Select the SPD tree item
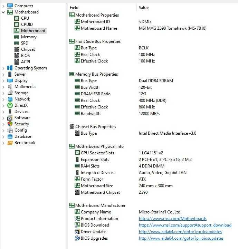Viewport: 238px width, 249px height. (x=25, y=43)
